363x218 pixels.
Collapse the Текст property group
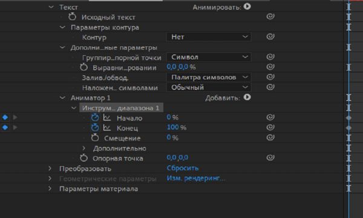tap(51, 7)
